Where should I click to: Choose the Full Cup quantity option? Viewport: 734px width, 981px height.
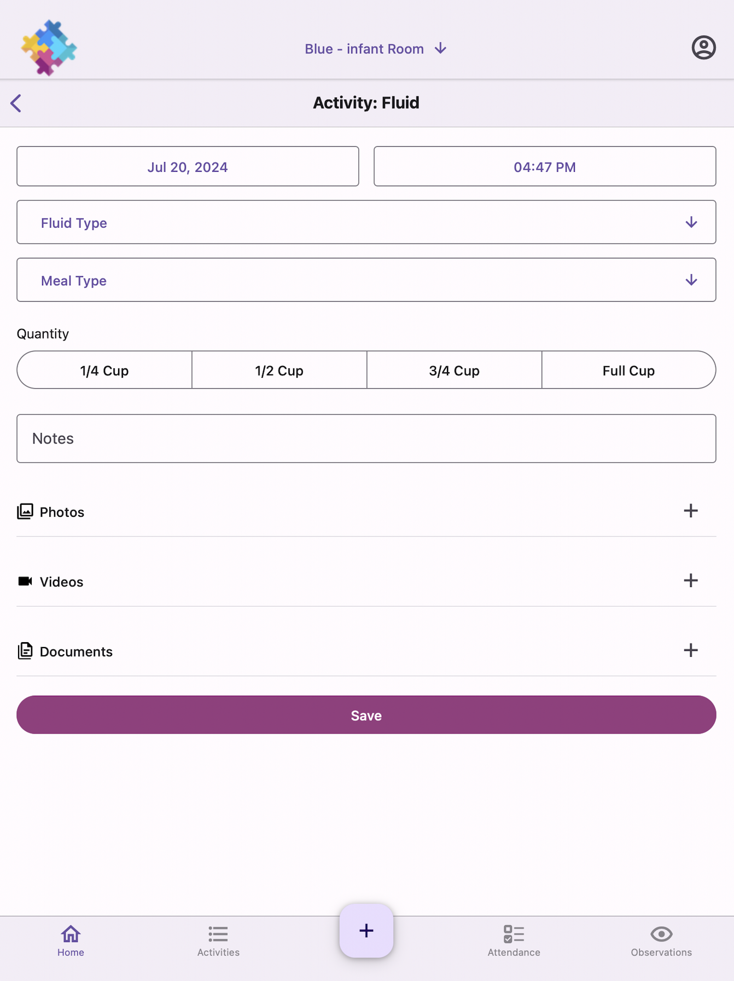(629, 370)
